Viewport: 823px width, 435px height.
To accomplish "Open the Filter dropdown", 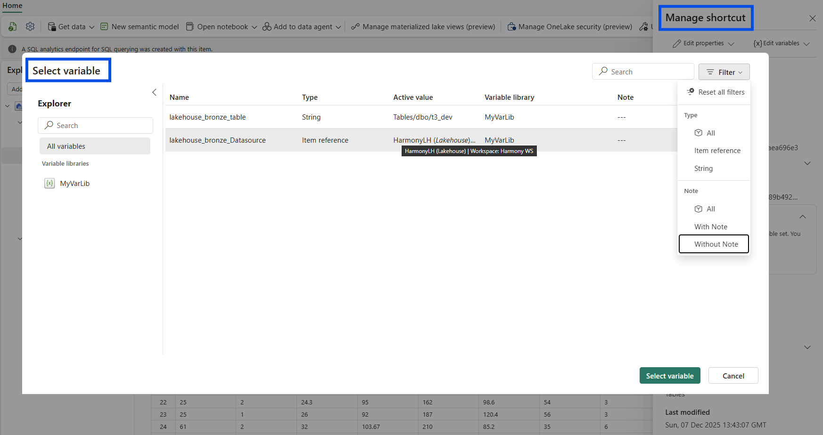I will point(724,72).
